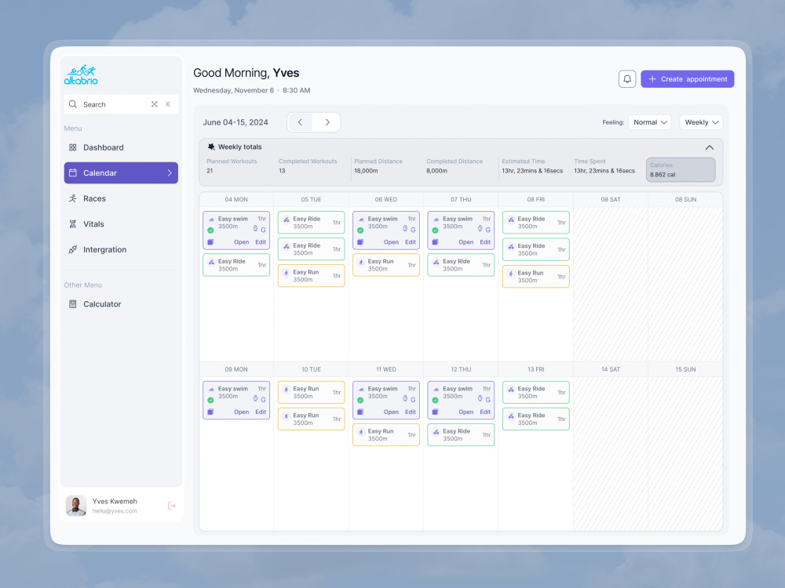The height and width of the screenshot is (588, 785).
Task: Click the Create appointment button
Action: 688,79
